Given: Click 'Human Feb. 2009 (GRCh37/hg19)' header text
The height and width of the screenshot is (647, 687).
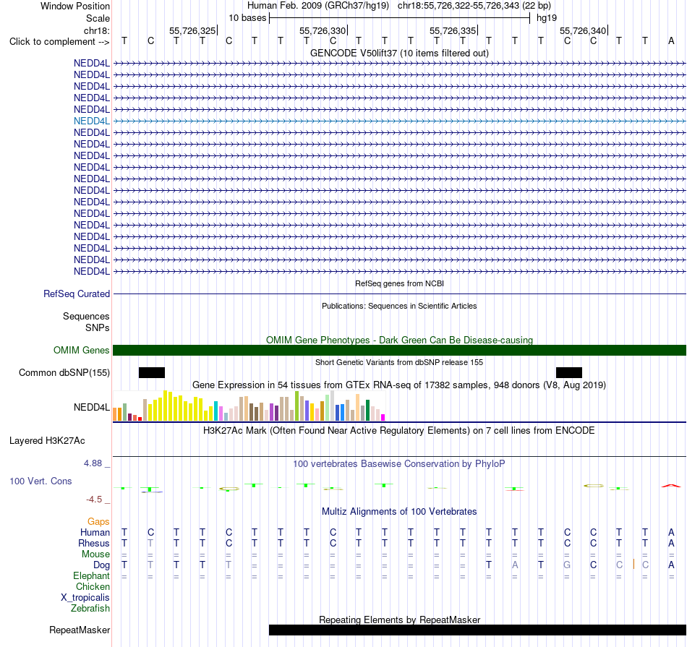Looking at the screenshot, I should tap(318, 6).
